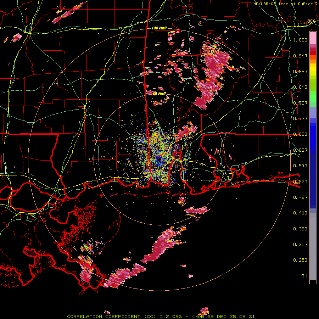
Task: Click the 1.000 value on the color scale
Action: pos(300,40)
